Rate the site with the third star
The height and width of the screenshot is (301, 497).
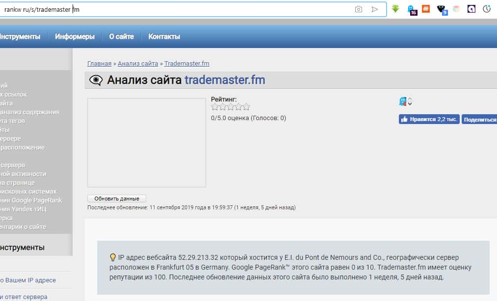pyautogui.click(x=231, y=107)
